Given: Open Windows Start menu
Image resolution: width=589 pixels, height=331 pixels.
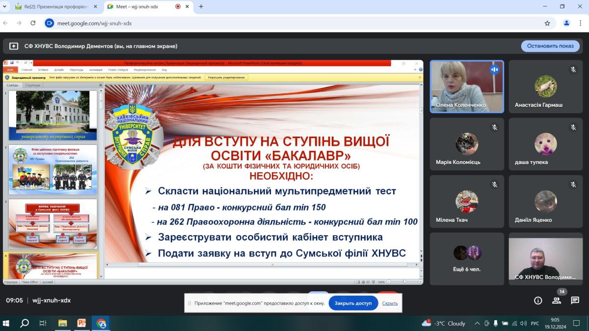Looking at the screenshot, I should click(x=7, y=323).
